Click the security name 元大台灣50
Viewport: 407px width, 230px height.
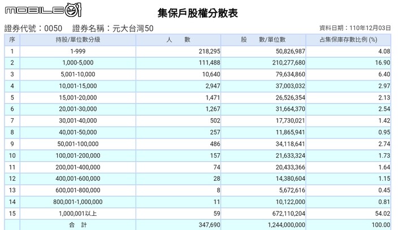click(x=133, y=28)
